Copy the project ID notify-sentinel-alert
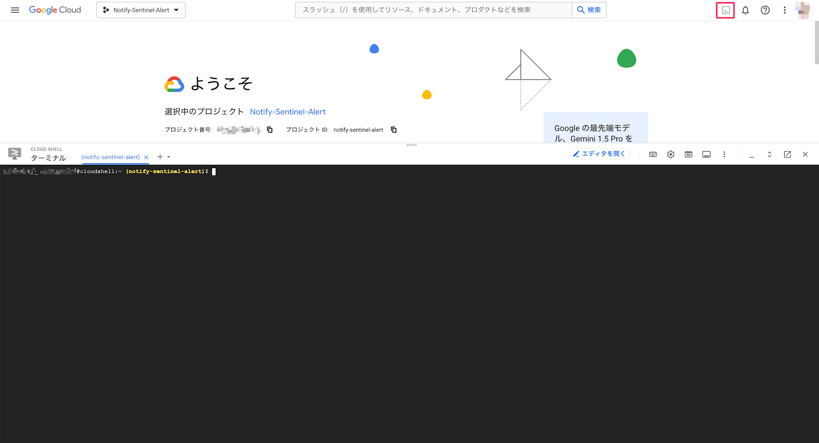 click(x=394, y=130)
